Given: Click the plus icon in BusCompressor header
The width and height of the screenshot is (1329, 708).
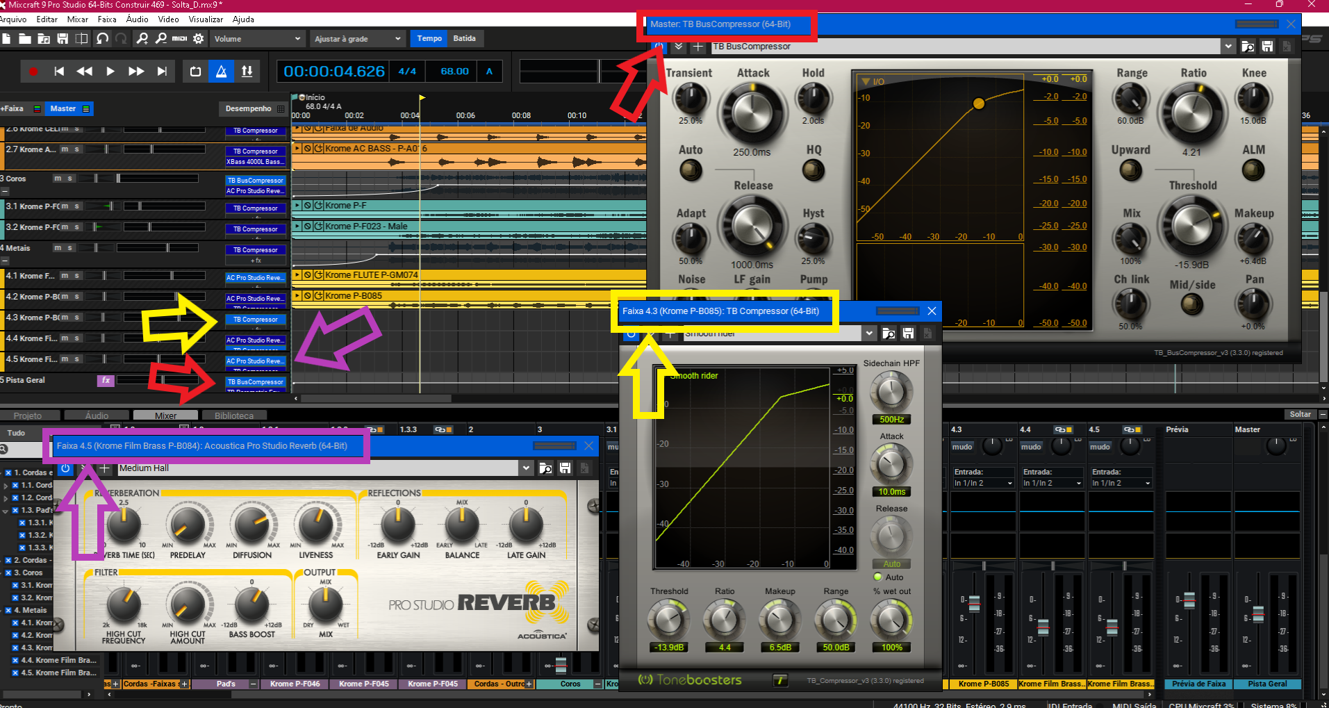Looking at the screenshot, I should pos(698,47).
